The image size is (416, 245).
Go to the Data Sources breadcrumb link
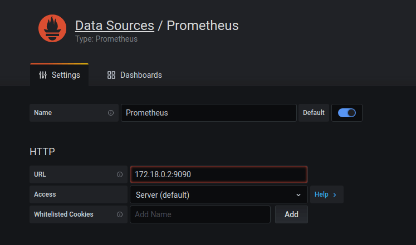(x=115, y=26)
